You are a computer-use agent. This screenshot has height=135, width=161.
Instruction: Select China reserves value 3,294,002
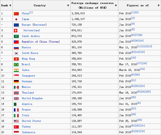[78, 13]
